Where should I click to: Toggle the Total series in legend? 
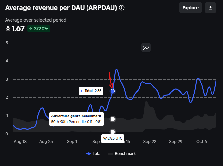click(94, 154)
